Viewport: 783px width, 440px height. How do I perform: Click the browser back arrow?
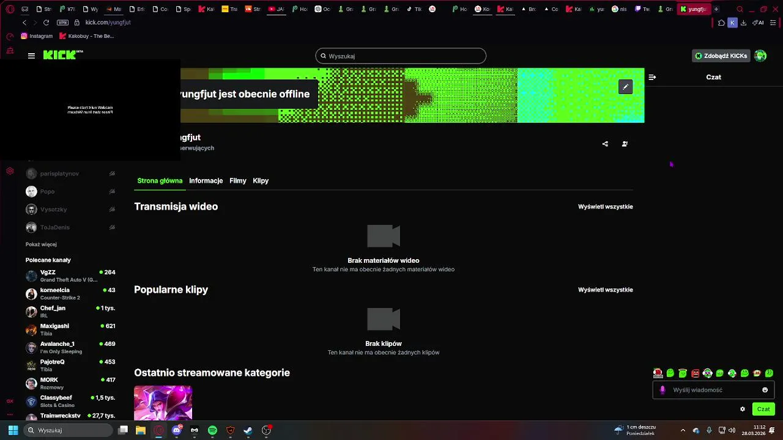(24, 23)
